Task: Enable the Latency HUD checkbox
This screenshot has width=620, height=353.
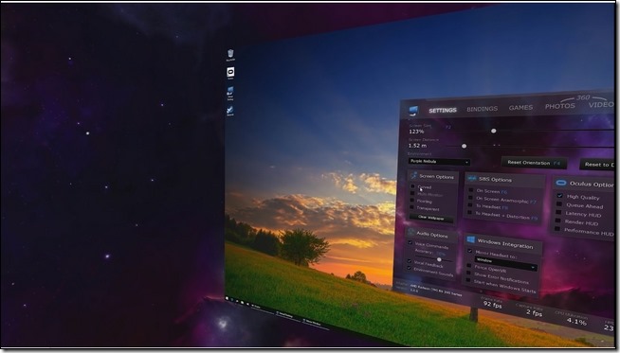Action: tap(558, 212)
